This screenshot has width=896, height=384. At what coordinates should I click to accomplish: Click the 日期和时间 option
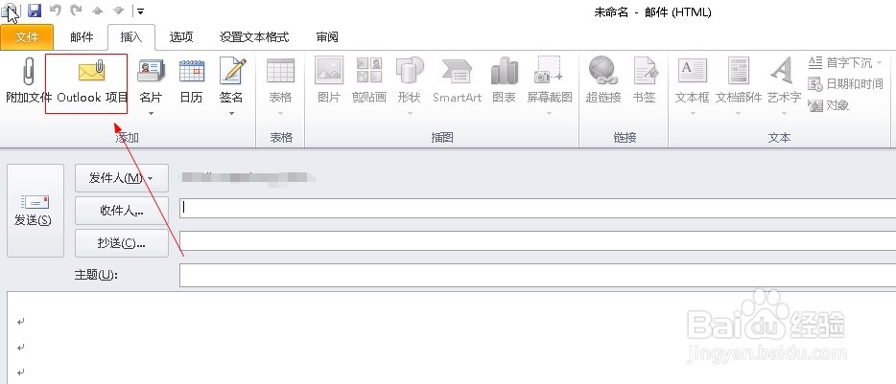tap(845, 84)
